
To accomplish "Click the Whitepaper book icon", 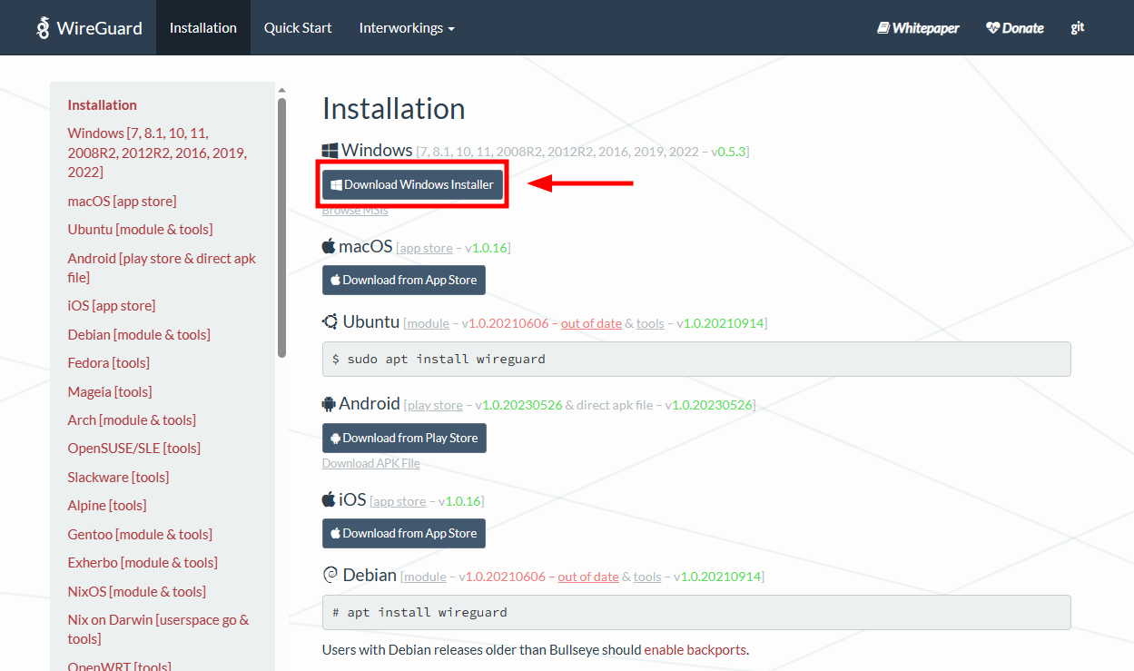I will coord(883,28).
